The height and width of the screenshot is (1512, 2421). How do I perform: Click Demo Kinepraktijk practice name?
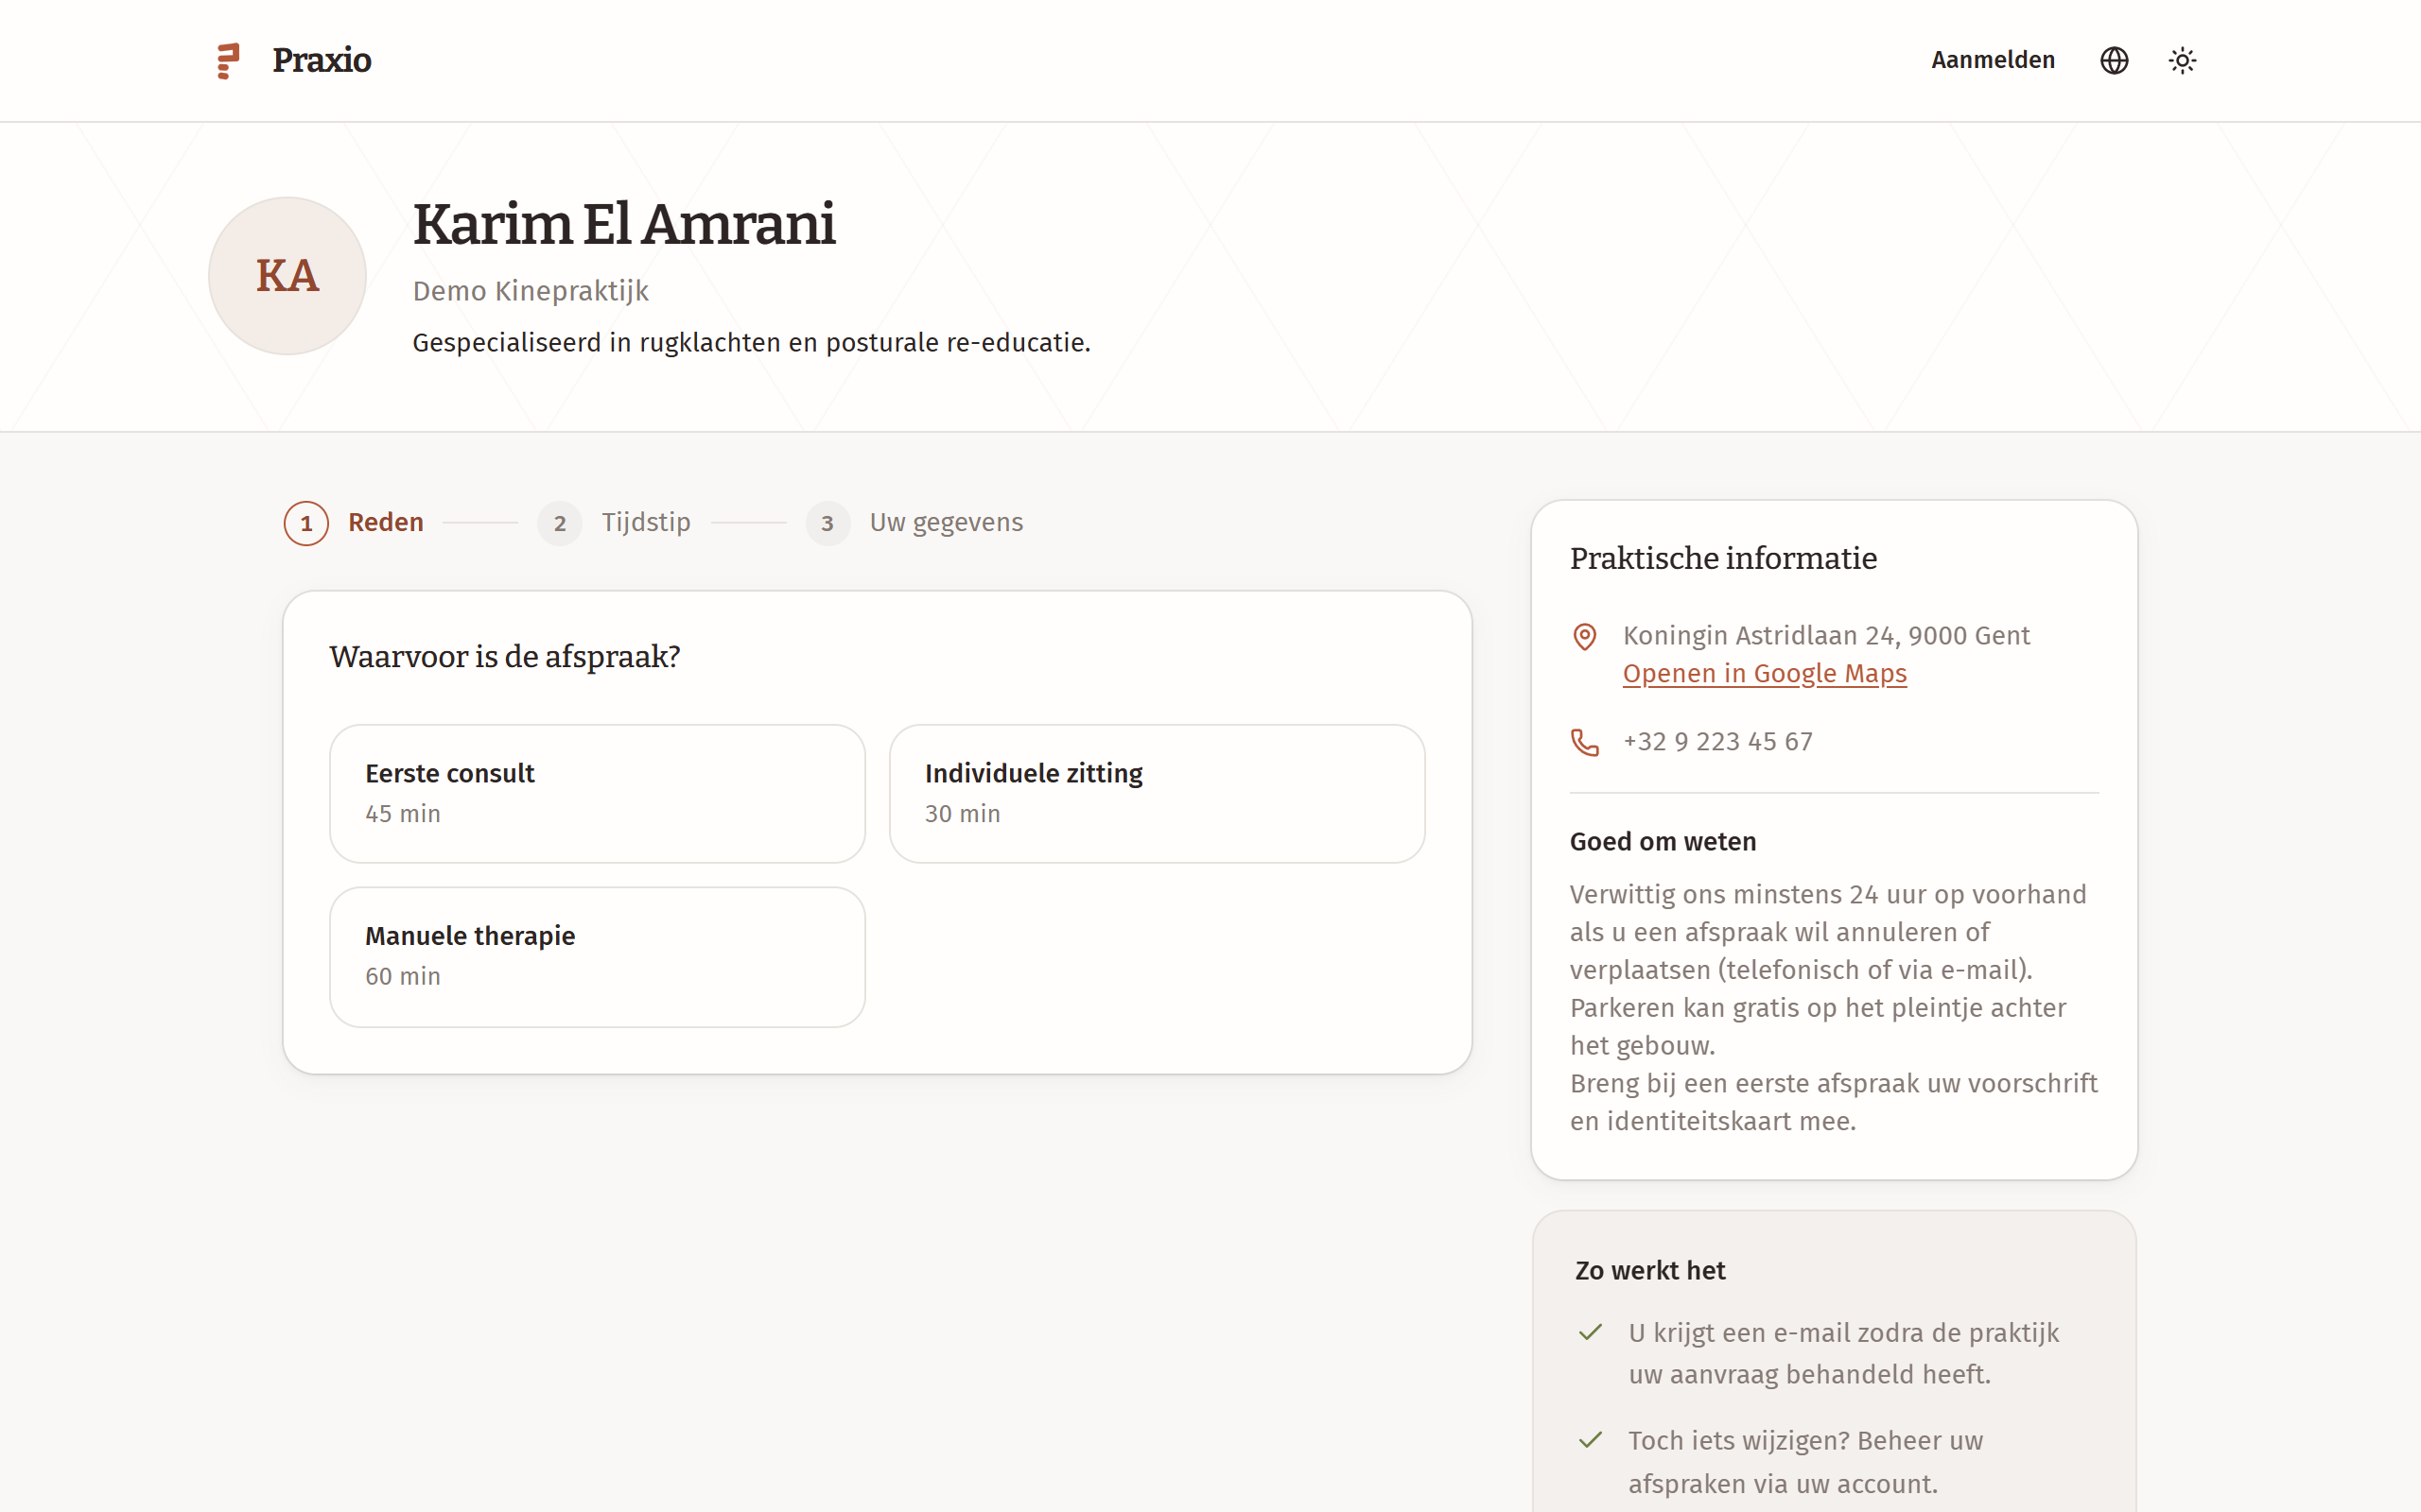(531, 291)
